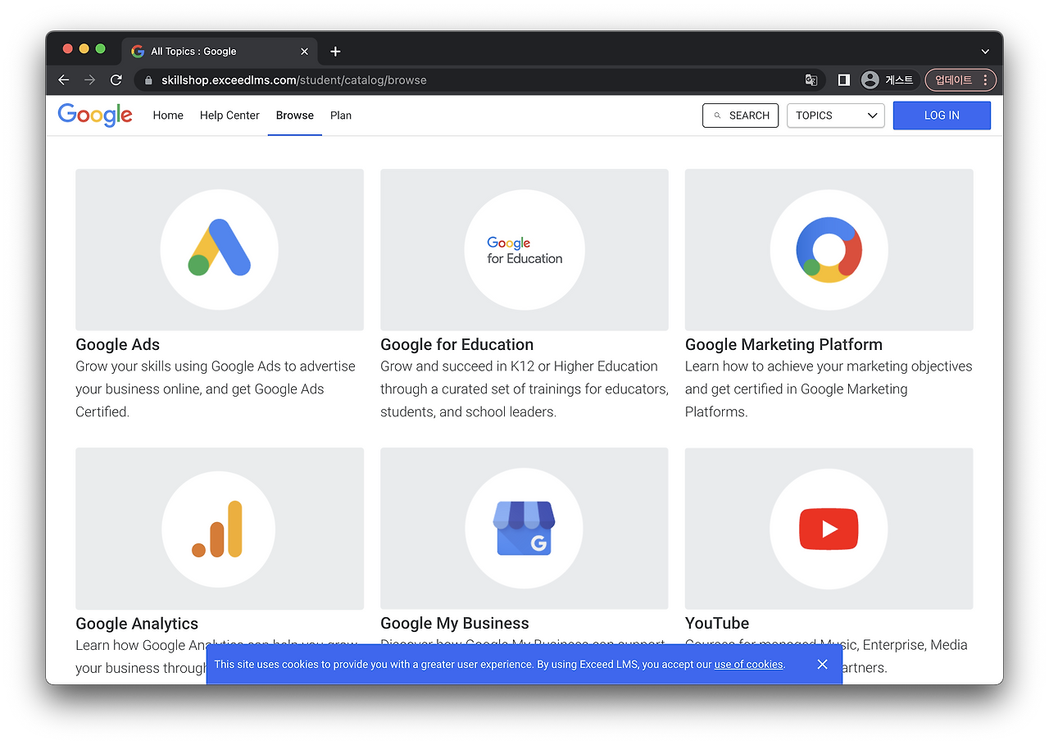Open the Google for Education logo thumbnail
1049x745 pixels.
tap(524, 250)
